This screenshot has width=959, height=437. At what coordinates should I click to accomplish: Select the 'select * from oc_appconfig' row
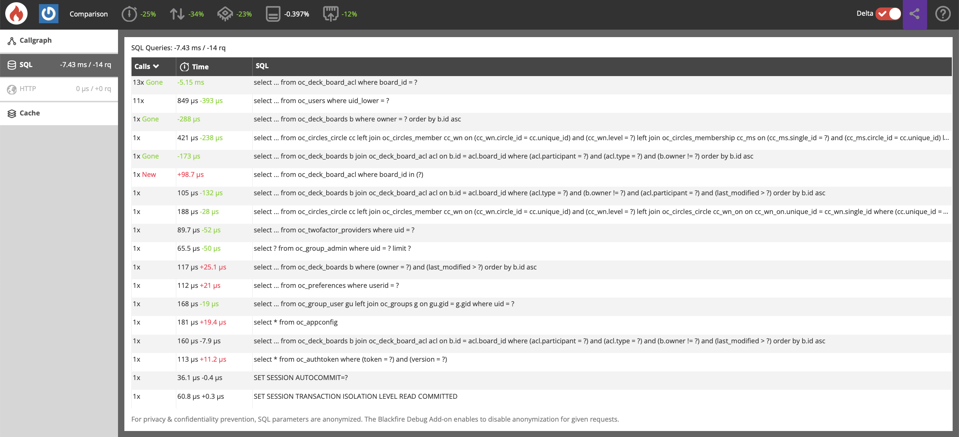tap(295, 322)
